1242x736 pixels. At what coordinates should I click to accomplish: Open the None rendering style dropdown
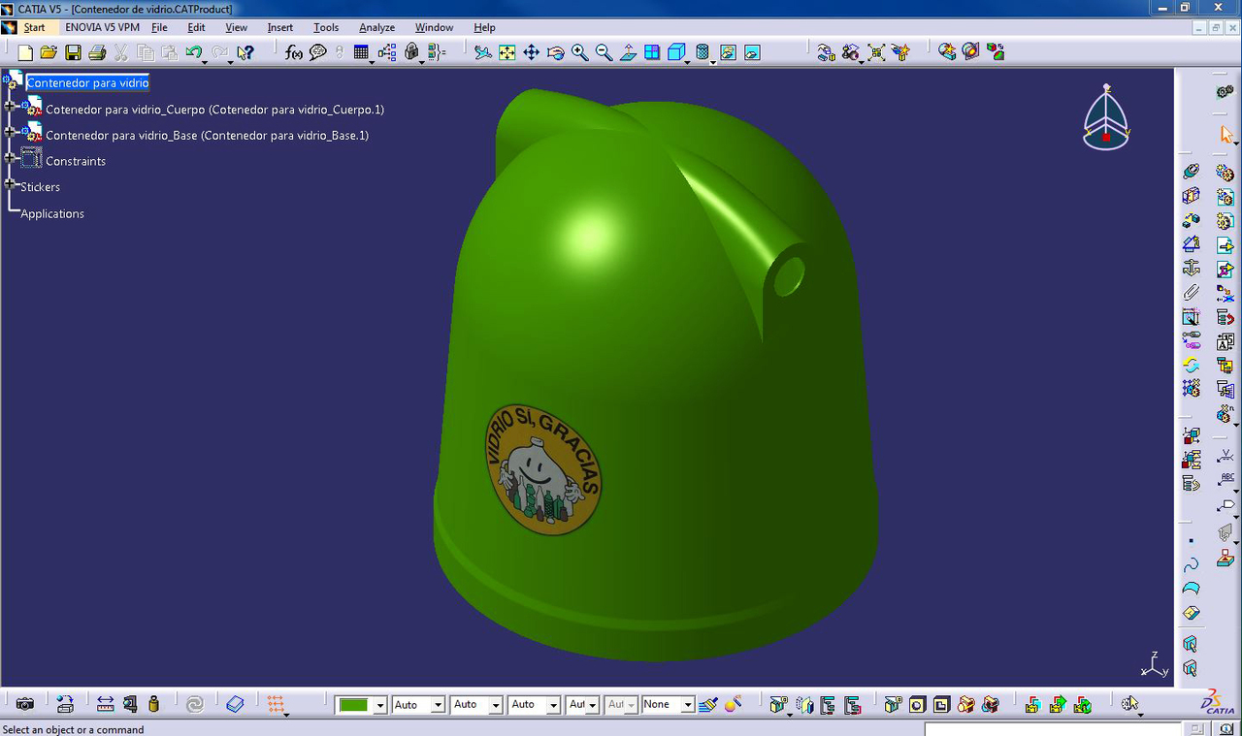[x=688, y=705]
